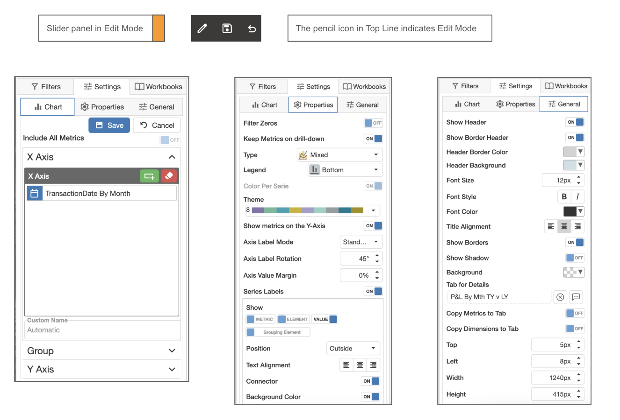Toggle the Connector switch
The height and width of the screenshot is (420, 620).
click(370, 381)
